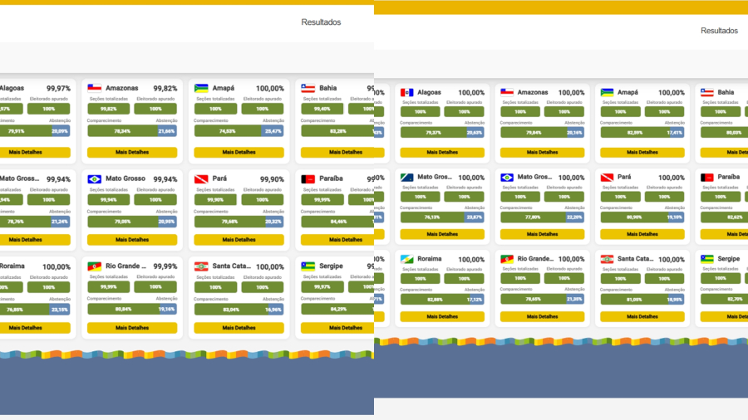
Task: Click the 99,94% Seções totalizadas bar for Mato Grosso
Action: (x=109, y=199)
